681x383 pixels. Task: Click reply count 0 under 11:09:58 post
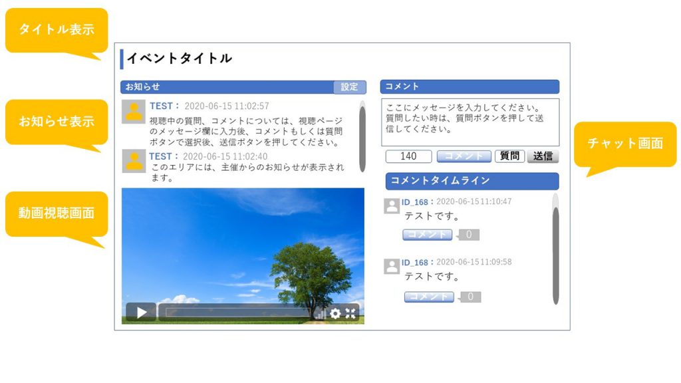click(471, 297)
